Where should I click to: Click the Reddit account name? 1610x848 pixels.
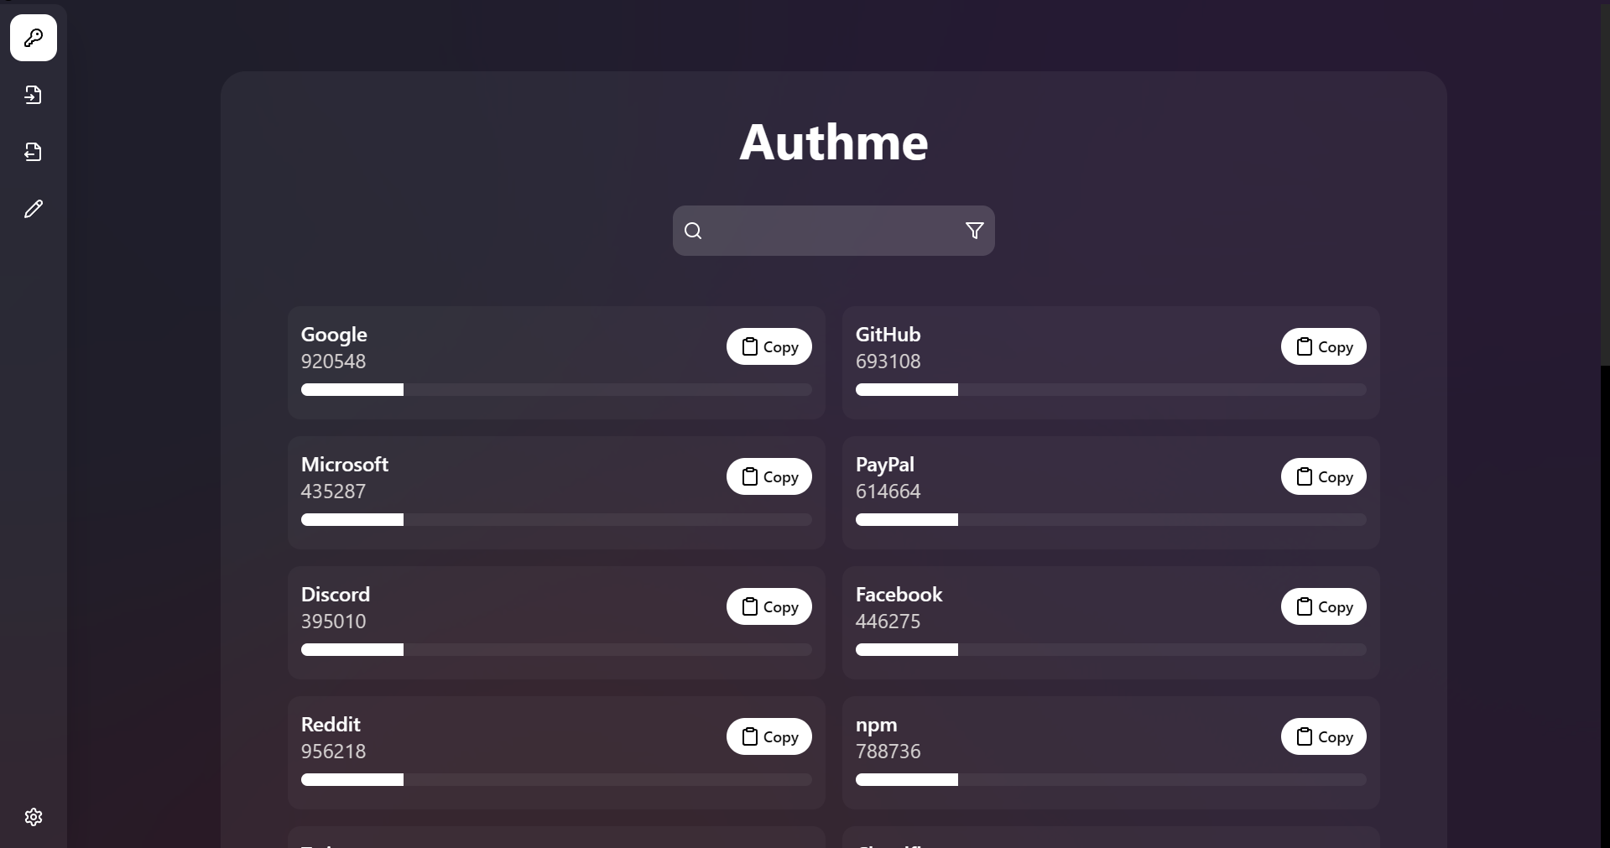click(331, 725)
